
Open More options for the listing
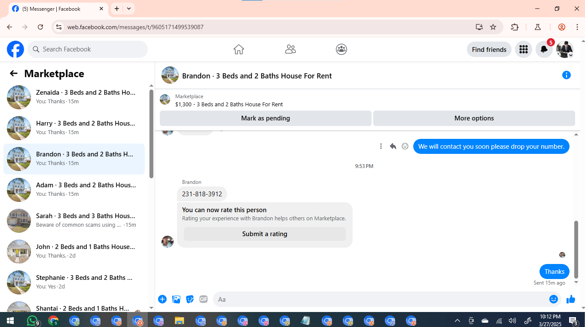tap(474, 118)
